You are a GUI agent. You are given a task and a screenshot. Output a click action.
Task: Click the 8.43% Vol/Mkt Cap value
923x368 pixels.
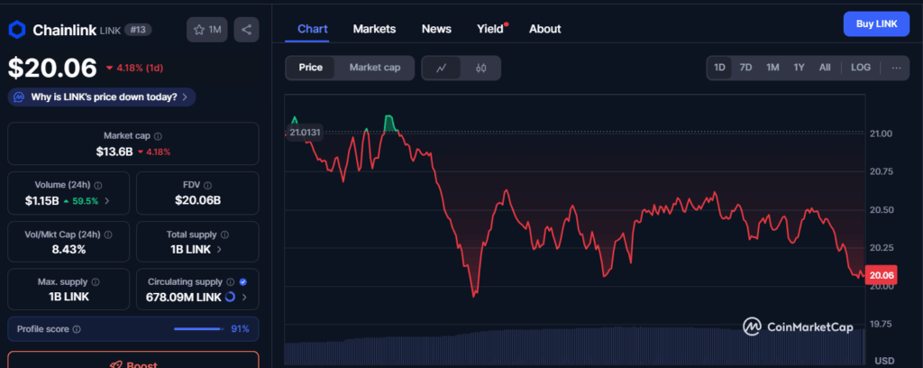[x=69, y=249]
